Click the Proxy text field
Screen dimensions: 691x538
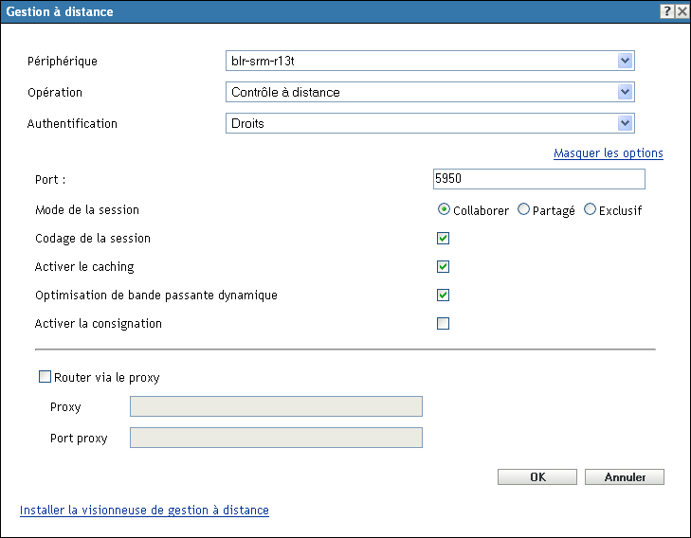click(276, 407)
